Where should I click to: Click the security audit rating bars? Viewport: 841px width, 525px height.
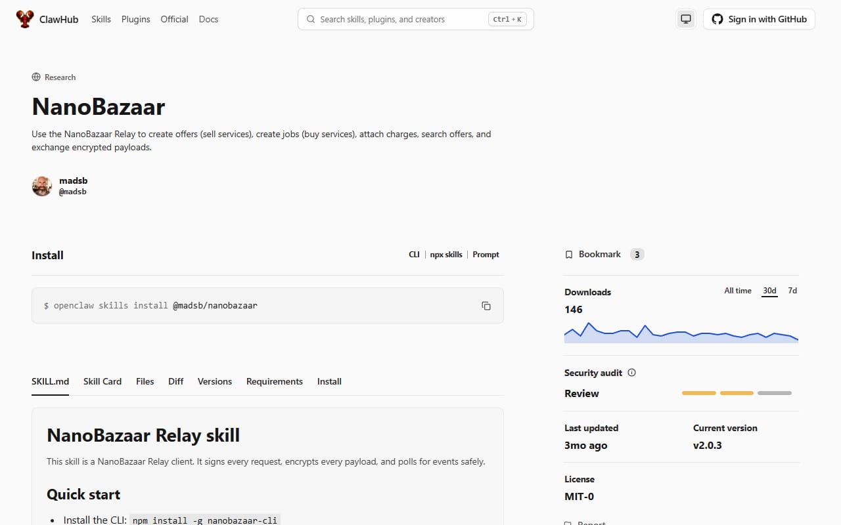click(737, 393)
